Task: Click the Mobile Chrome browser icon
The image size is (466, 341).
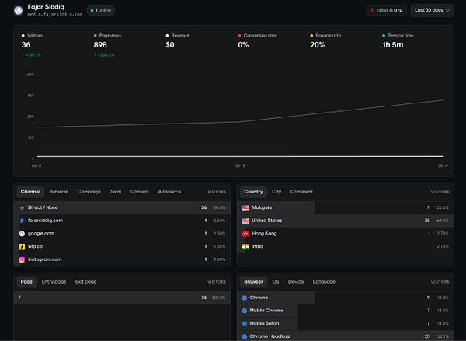Action: point(245,311)
